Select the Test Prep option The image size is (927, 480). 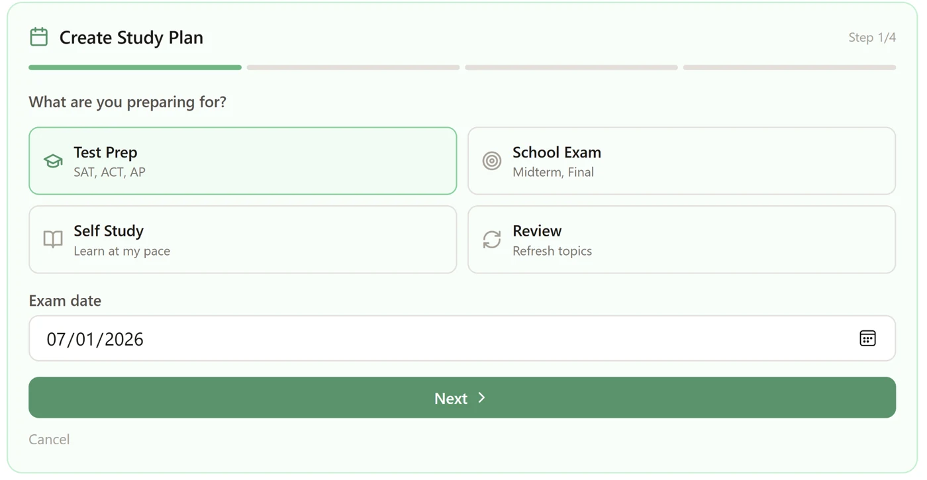point(242,161)
